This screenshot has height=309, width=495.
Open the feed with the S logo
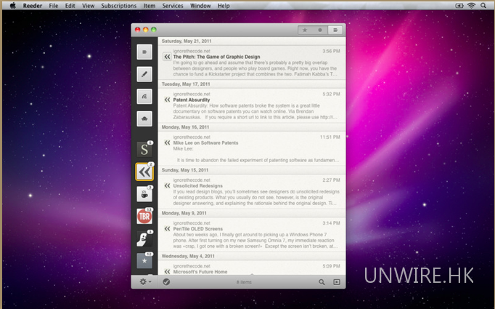click(144, 150)
